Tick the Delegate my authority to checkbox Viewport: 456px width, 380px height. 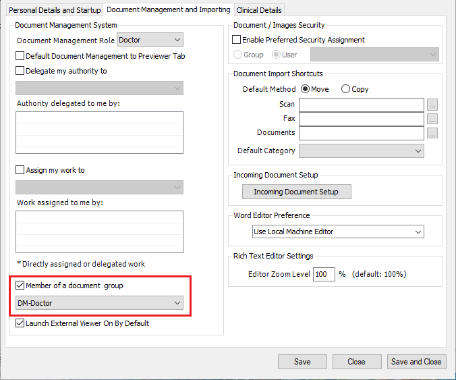pos(20,70)
